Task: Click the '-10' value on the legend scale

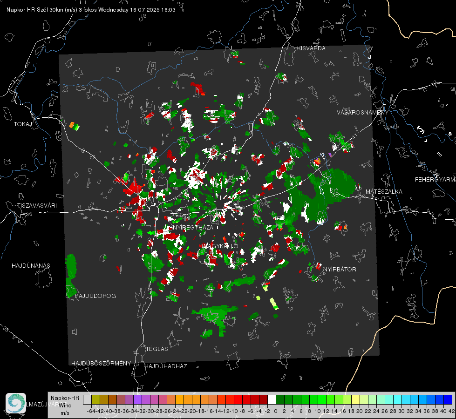Action: (x=234, y=411)
